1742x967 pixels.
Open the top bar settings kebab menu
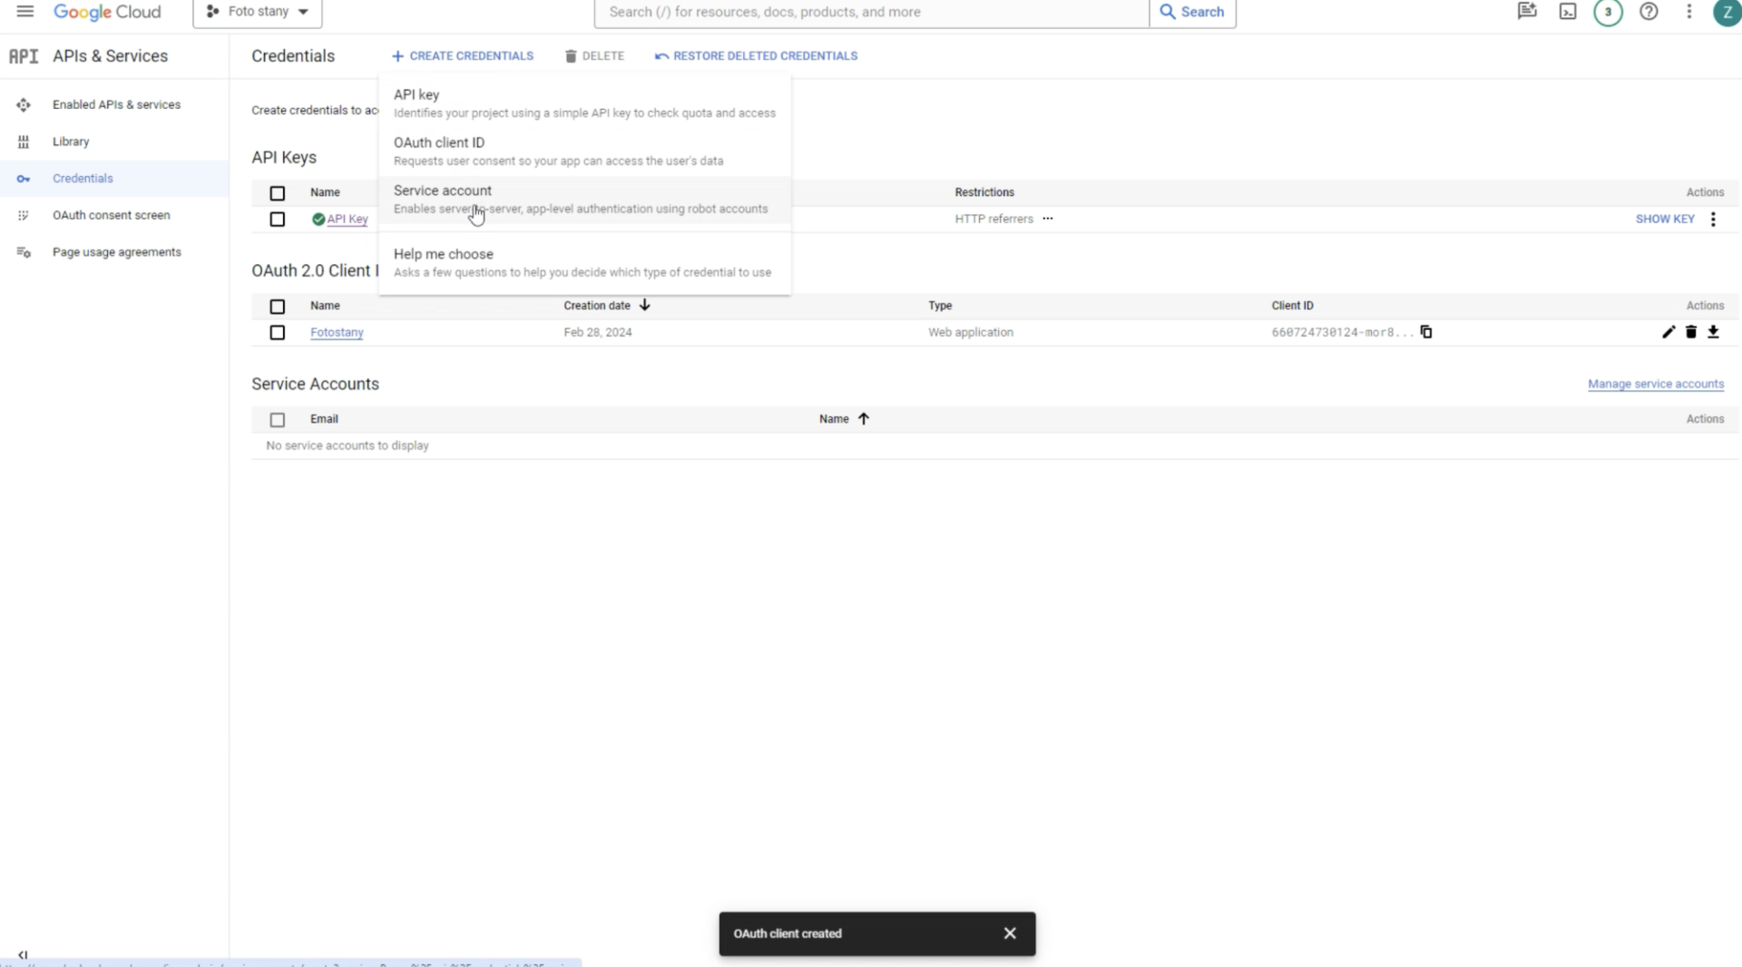[x=1688, y=12]
